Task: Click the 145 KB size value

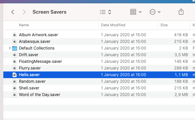Action: click(181, 61)
